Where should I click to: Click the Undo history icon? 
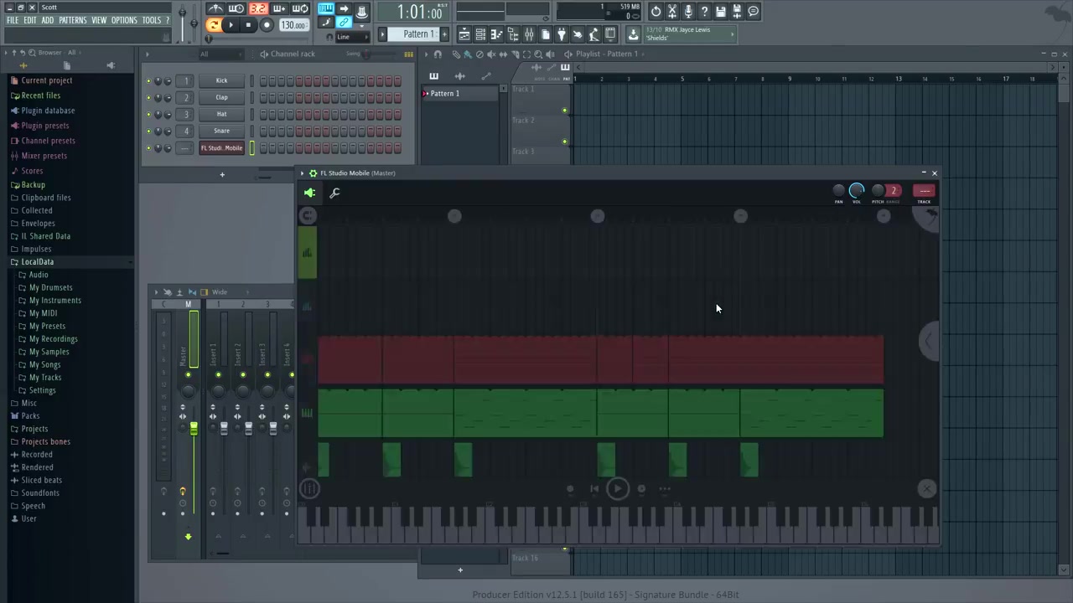click(656, 11)
